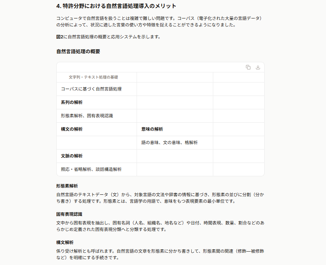Select the 文字列・テキスト処理の基礎 header cell

click(x=96, y=77)
